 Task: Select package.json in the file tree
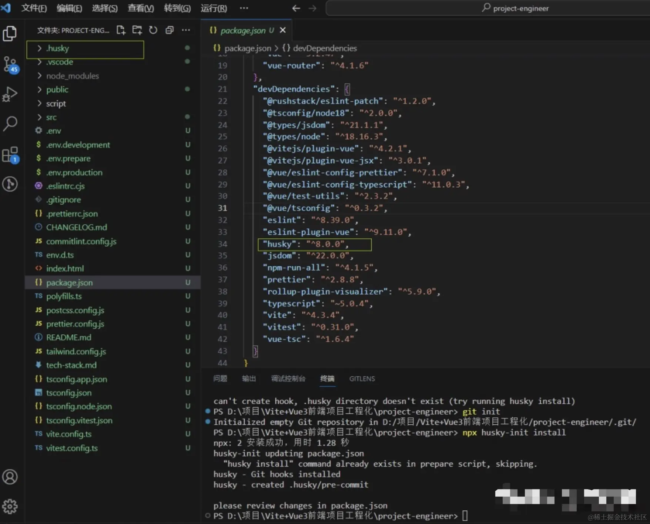pos(113,282)
